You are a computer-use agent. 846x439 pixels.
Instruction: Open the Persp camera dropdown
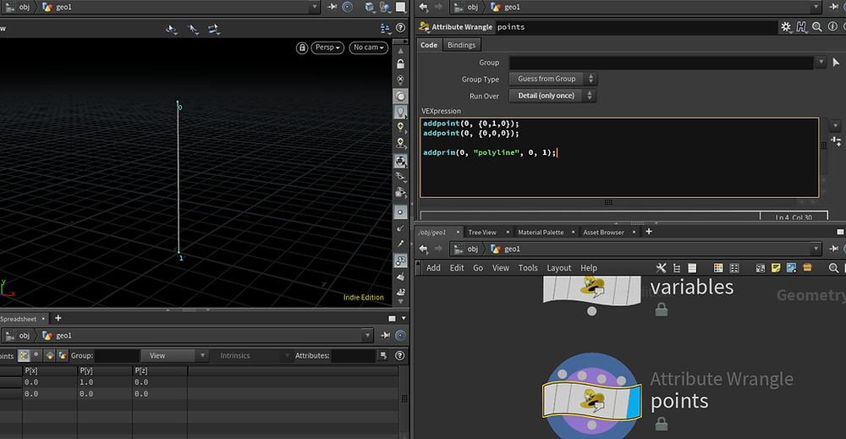pyautogui.click(x=327, y=47)
